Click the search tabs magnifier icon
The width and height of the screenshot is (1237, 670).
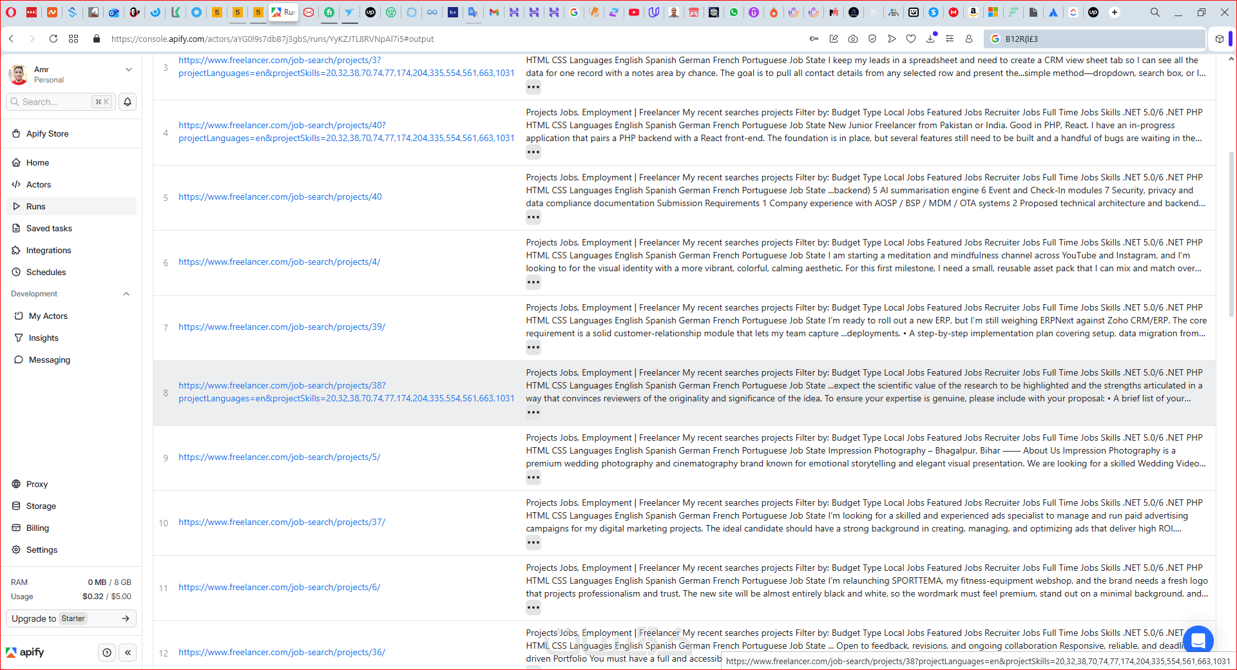[x=1155, y=12]
